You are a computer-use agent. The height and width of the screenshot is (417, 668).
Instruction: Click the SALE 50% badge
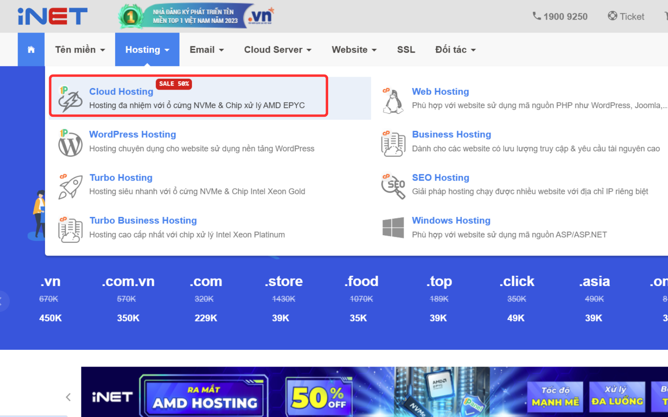[x=174, y=84]
